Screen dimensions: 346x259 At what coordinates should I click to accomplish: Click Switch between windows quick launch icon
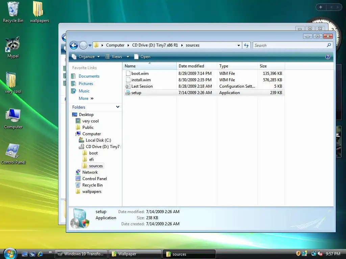point(32,254)
